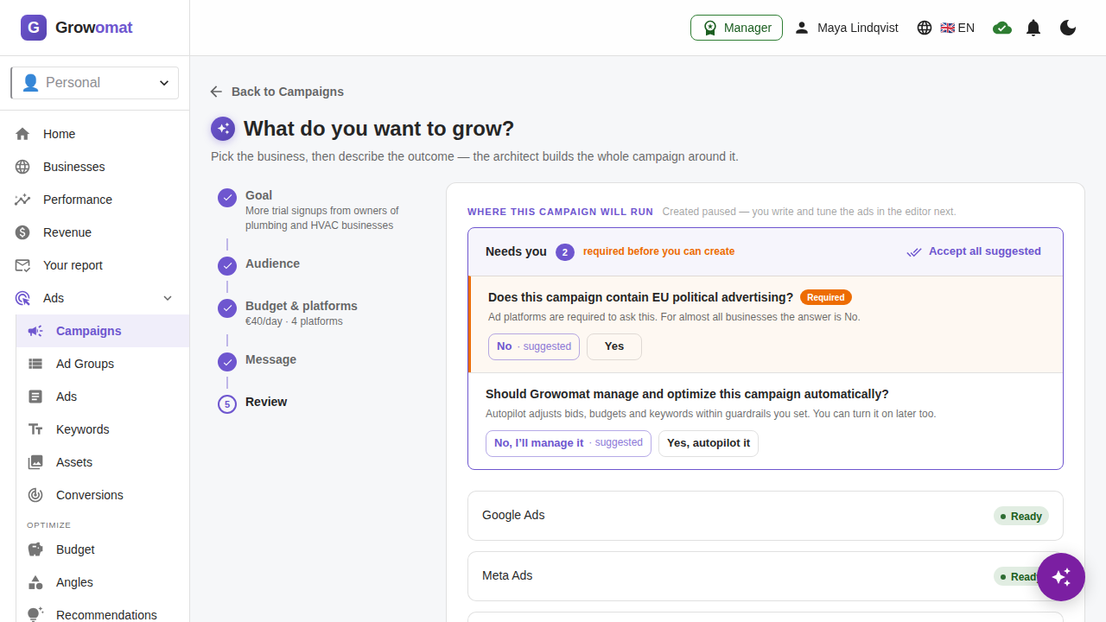Screen dimensions: 1106x622
Task: Toggle dark mode moon icon
Action: tap(1068, 28)
